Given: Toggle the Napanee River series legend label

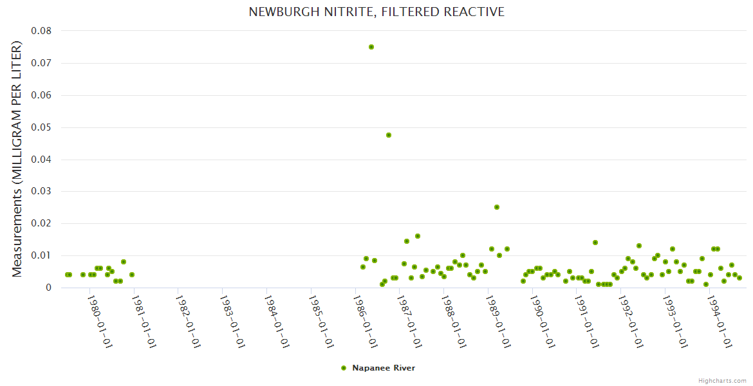Looking at the screenshot, I should 383,368.
